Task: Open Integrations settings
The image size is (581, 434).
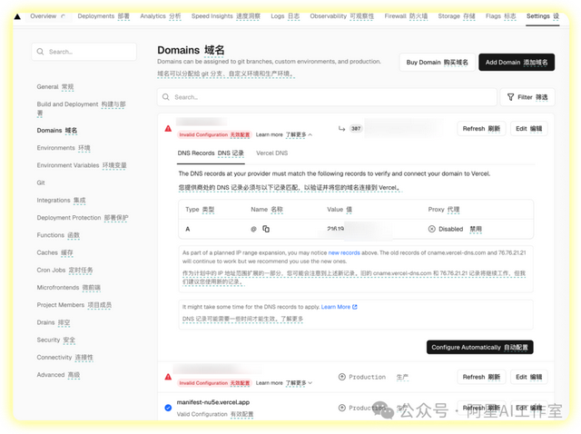Action: (x=61, y=200)
